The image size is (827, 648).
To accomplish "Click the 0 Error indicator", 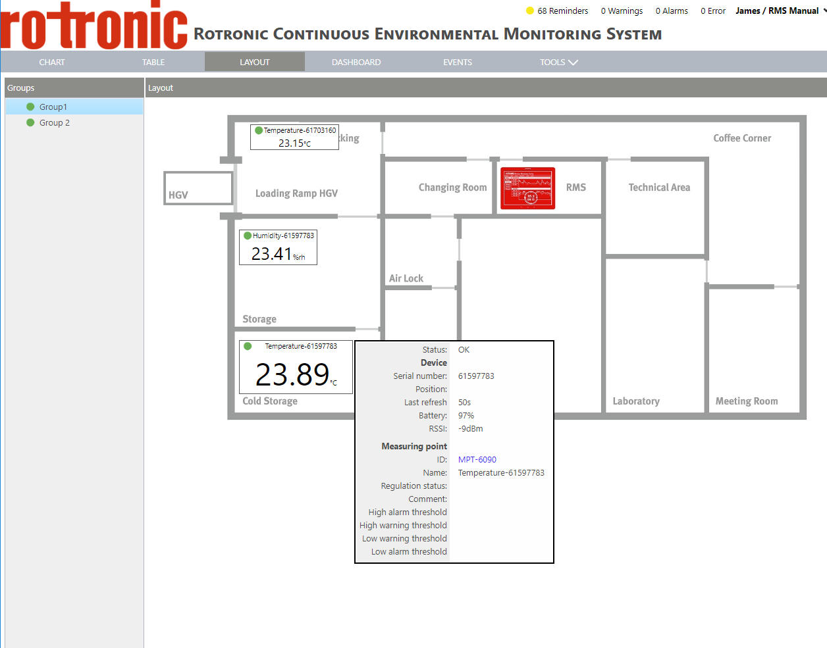I will click(713, 11).
